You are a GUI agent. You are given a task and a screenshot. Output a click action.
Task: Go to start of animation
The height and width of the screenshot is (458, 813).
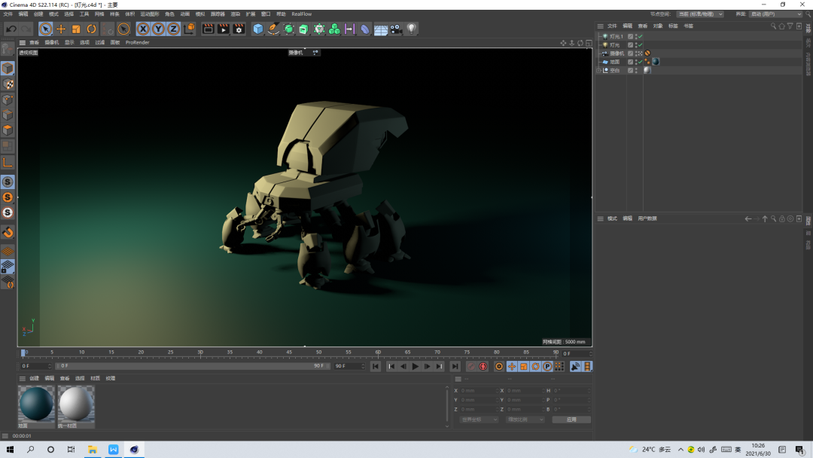376,367
